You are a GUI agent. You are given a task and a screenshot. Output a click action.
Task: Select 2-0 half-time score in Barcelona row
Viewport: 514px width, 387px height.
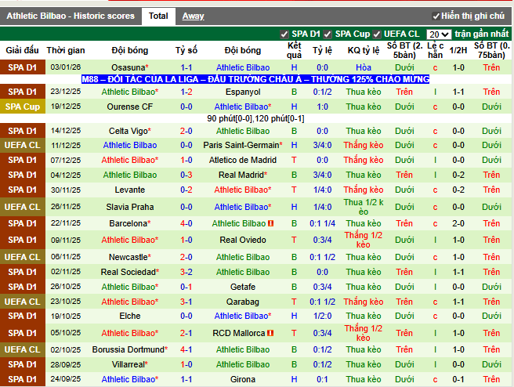458,223
